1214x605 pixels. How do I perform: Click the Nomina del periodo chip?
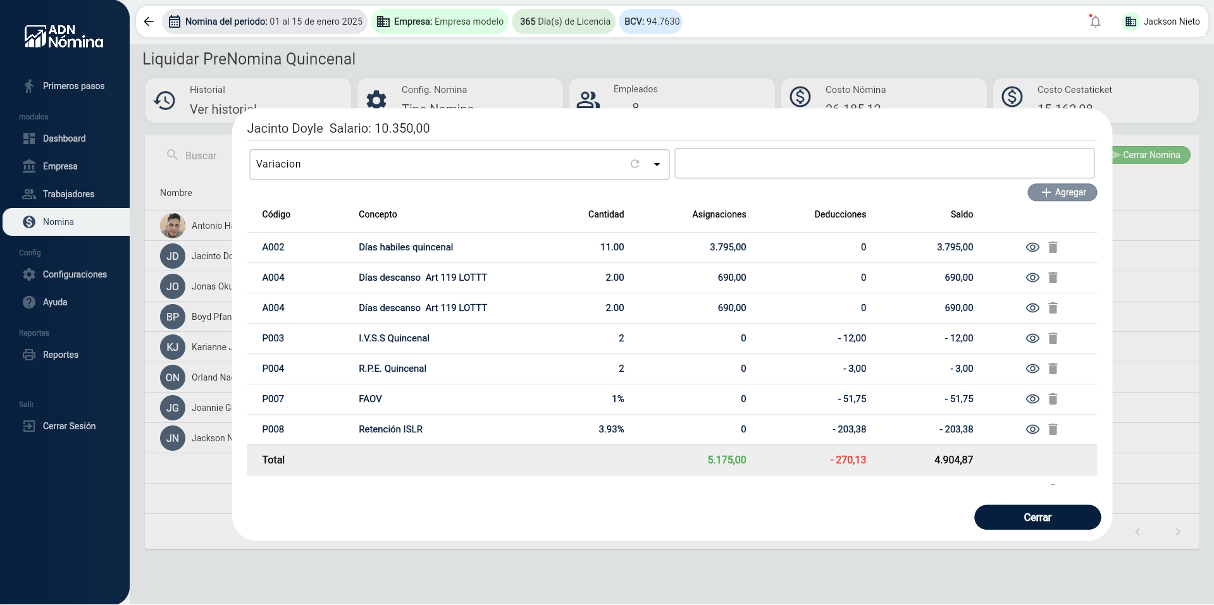tap(265, 21)
